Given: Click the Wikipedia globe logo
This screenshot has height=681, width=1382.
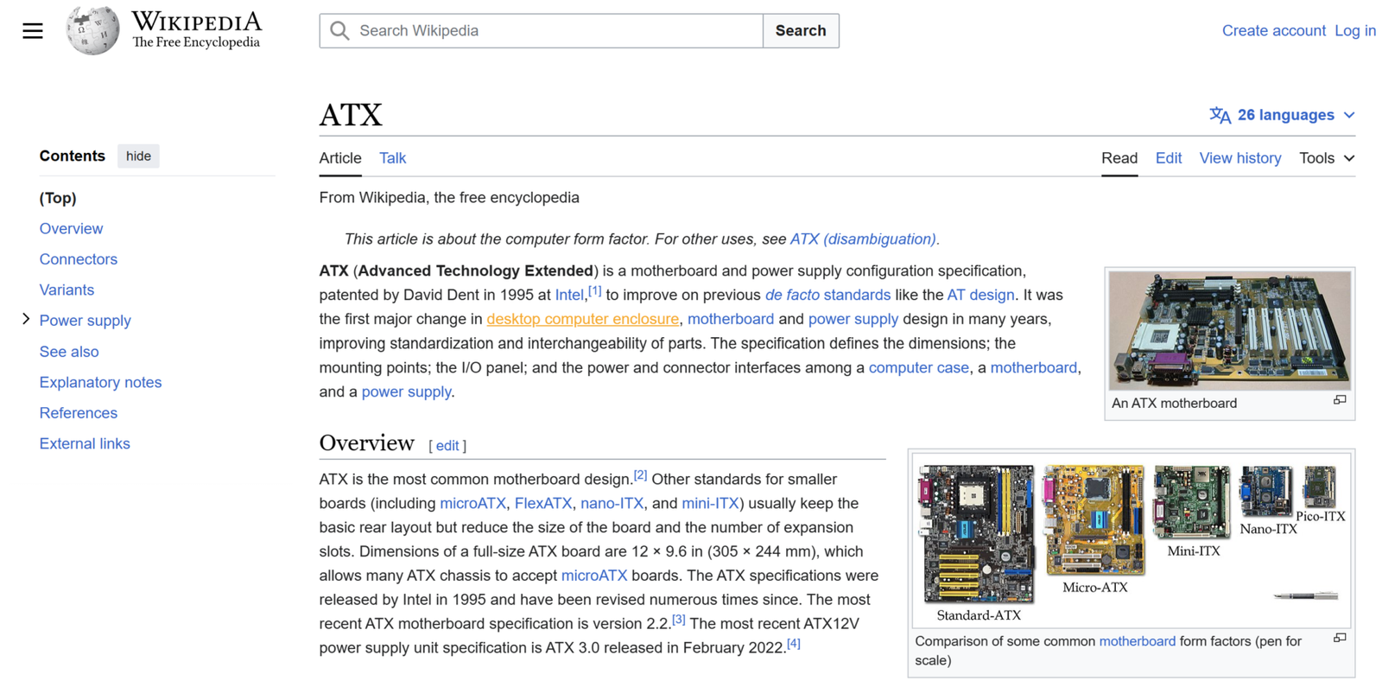Looking at the screenshot, I should [92, 31].
